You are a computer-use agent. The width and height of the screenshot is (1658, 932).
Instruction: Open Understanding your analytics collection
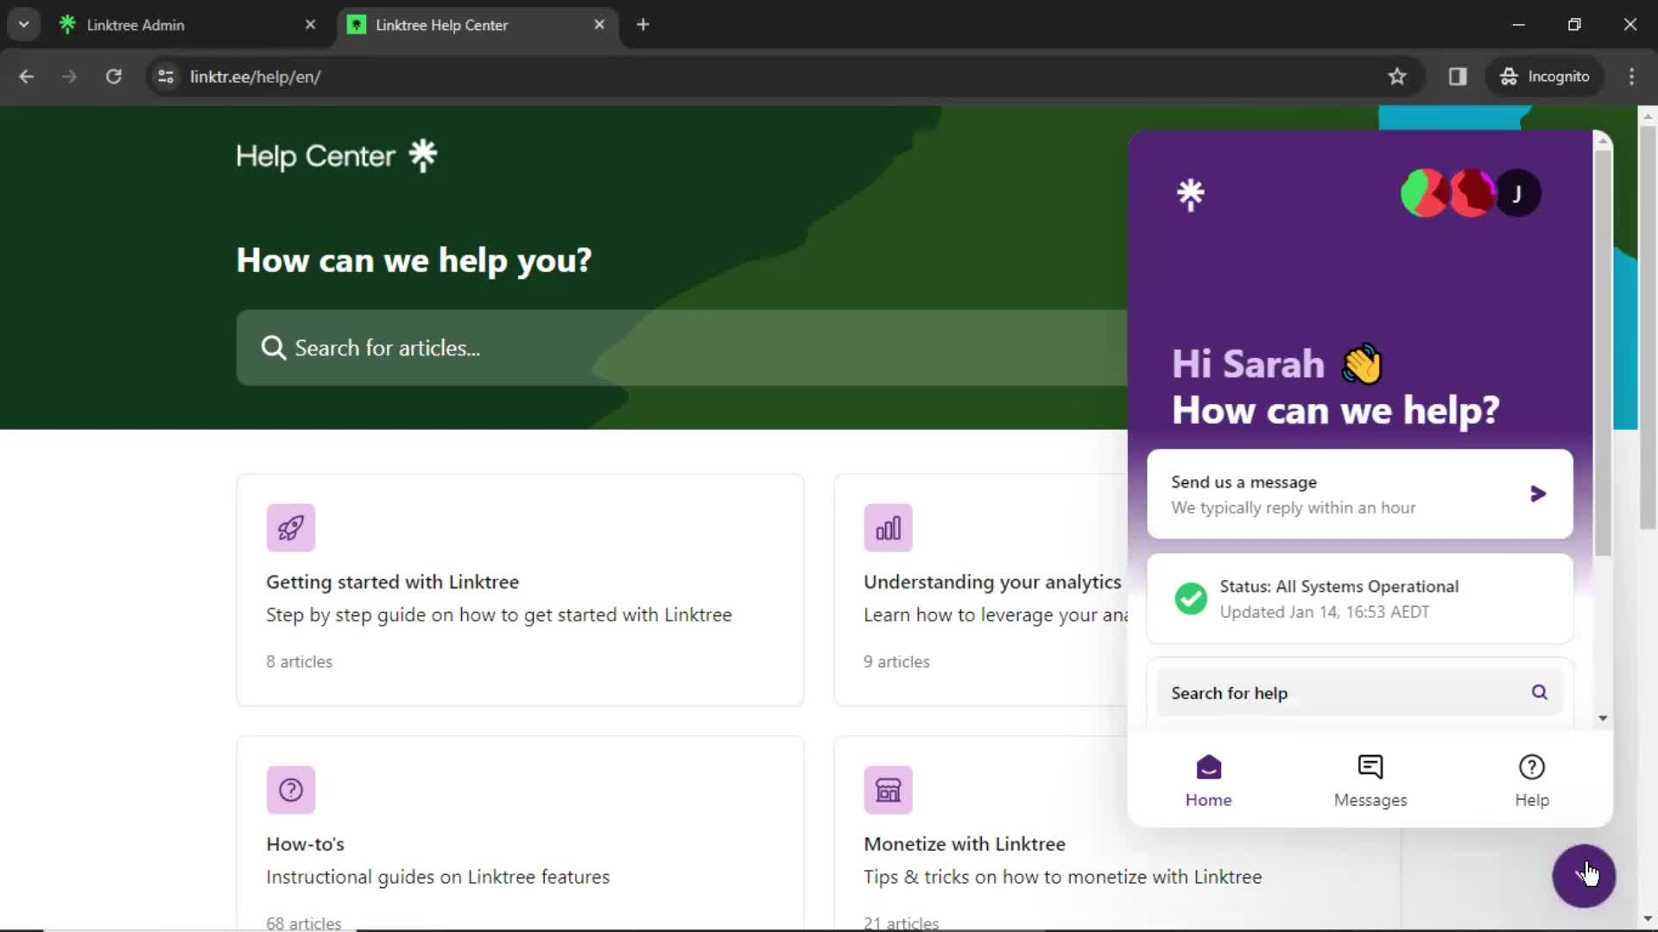[981, 589]
